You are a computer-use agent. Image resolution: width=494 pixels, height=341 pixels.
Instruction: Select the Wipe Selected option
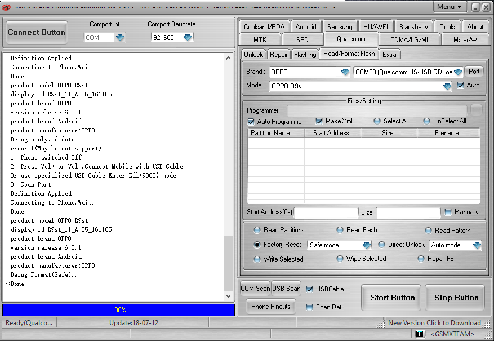pyautogui.click(x=340, y=259)
